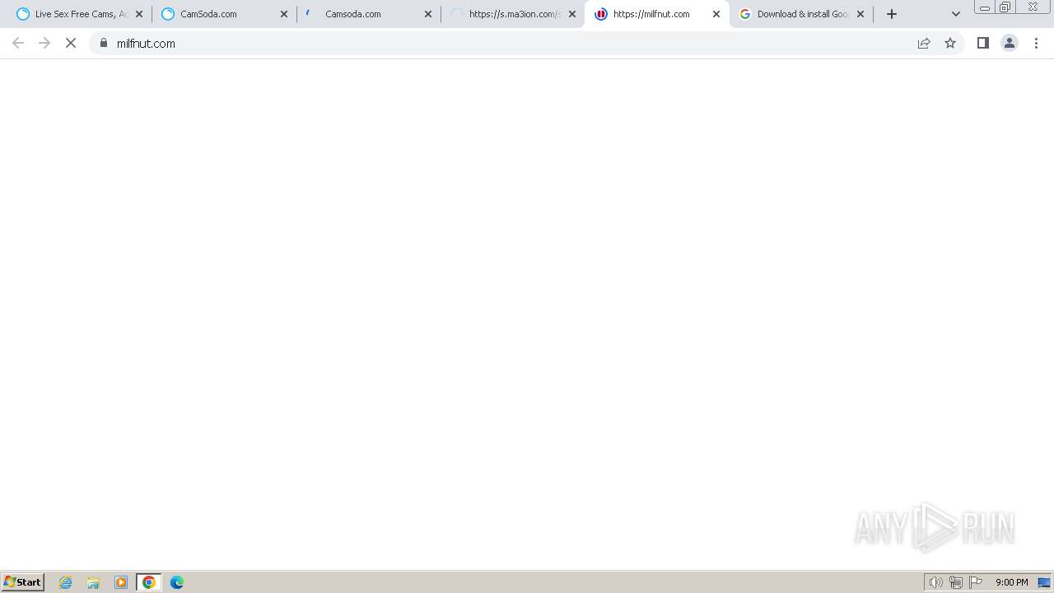Viewport: 1054px width, 593px height.
Task: Select Chrome in the taskbar
Action: click(149, 582)
